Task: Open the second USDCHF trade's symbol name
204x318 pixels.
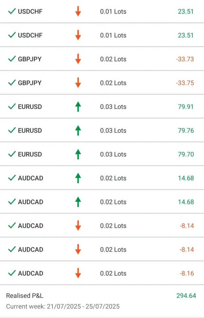Action: [30, 35]
